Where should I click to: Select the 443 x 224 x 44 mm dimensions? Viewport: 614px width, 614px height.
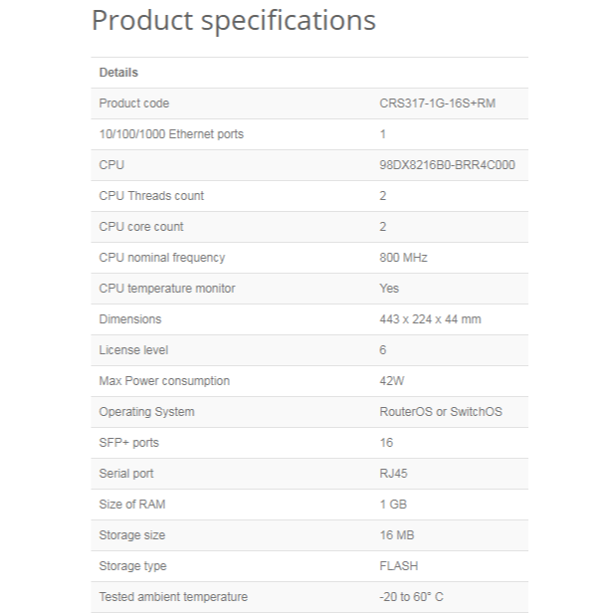pyautogui.click(x=430, y=319)
